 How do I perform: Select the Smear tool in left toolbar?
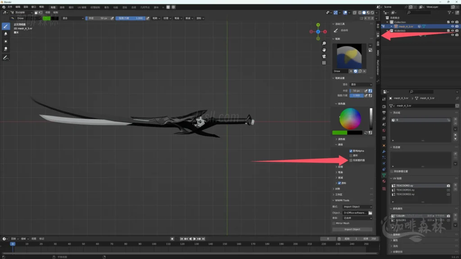tap(6, 49)
